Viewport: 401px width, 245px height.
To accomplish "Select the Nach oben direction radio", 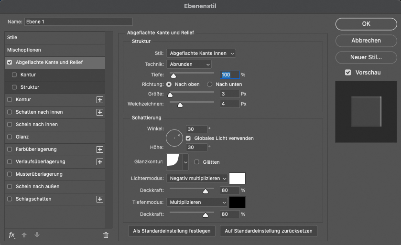I will (169, 85).
